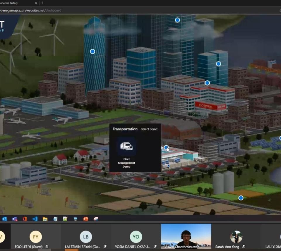
Task: Open a new browser tab
Action: click(x=43, y=3)
